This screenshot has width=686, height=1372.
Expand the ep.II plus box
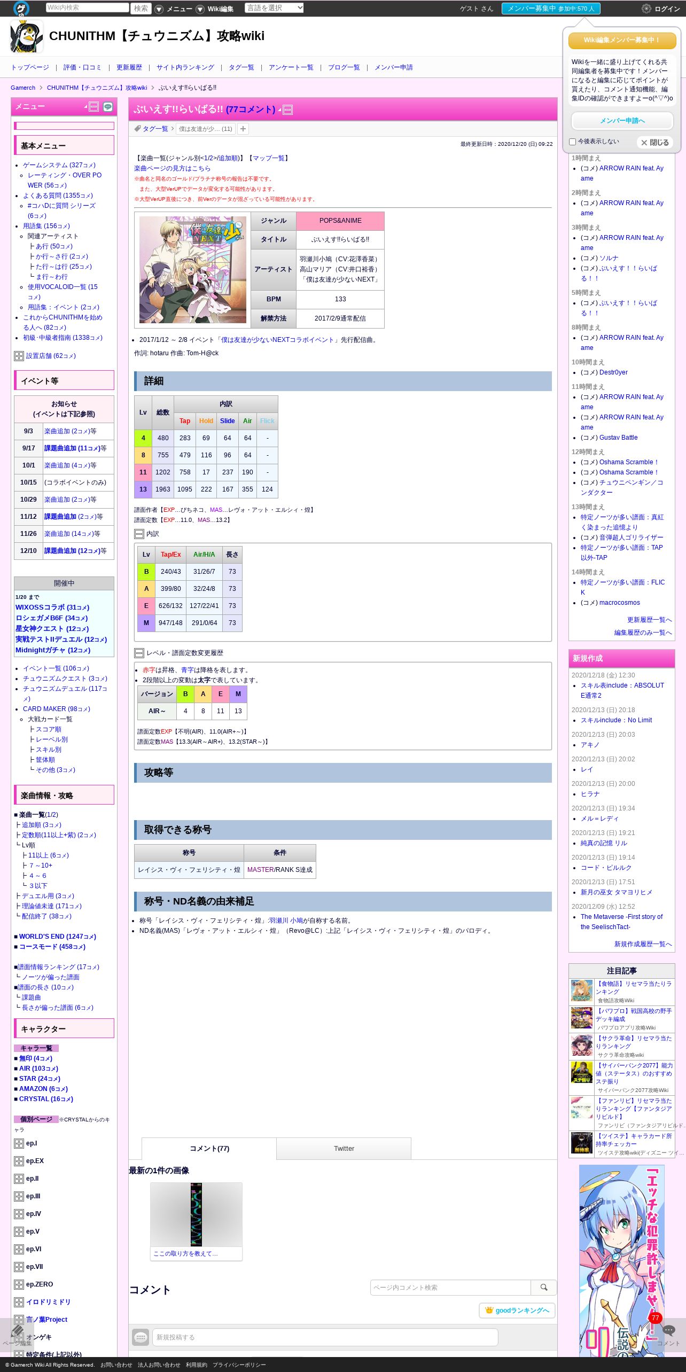pyautogui.click(x=19, y=1179)
